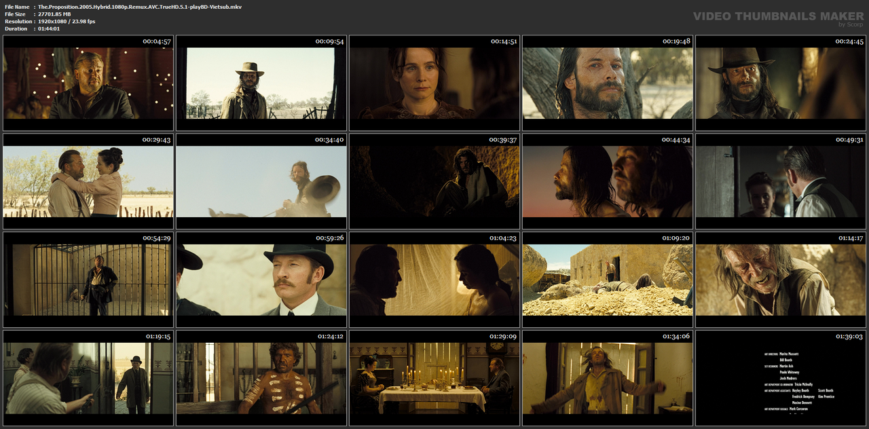The width and height of the screenshot is (869, 429).
Task: Click the Duration label
Action: [16, 29]
